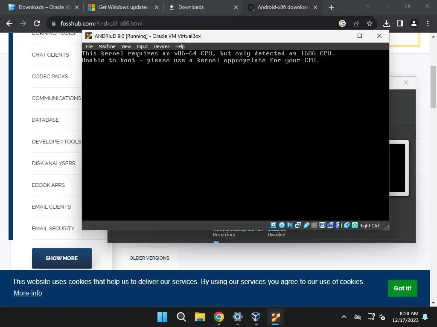Close the Chrome Downloads tab
Image resolution: width=437 pixels, height=327 pixels.
236,7
